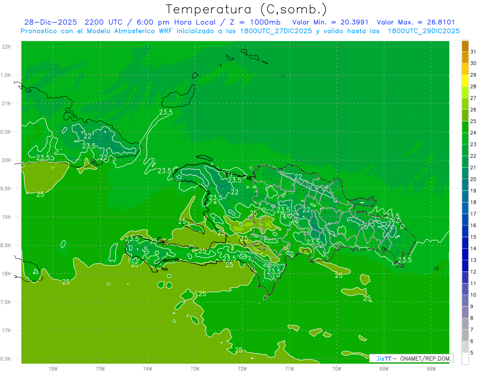This screenshot has width=484, height=374.
Task: Click the '20N' latitude axis label
Action: pyautogui.click(x=7, y=160)
